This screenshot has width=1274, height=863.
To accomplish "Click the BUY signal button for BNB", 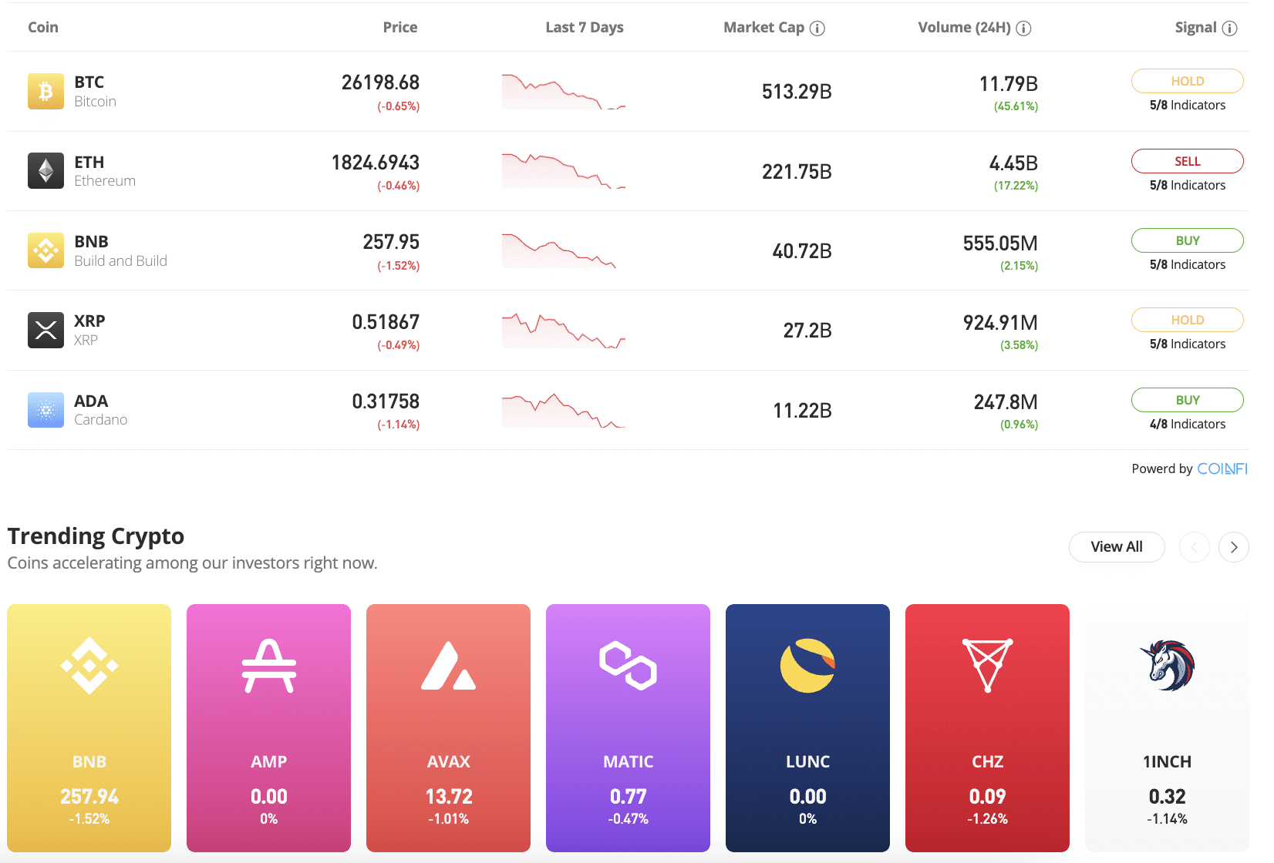I will click(x=1188, y=240).
